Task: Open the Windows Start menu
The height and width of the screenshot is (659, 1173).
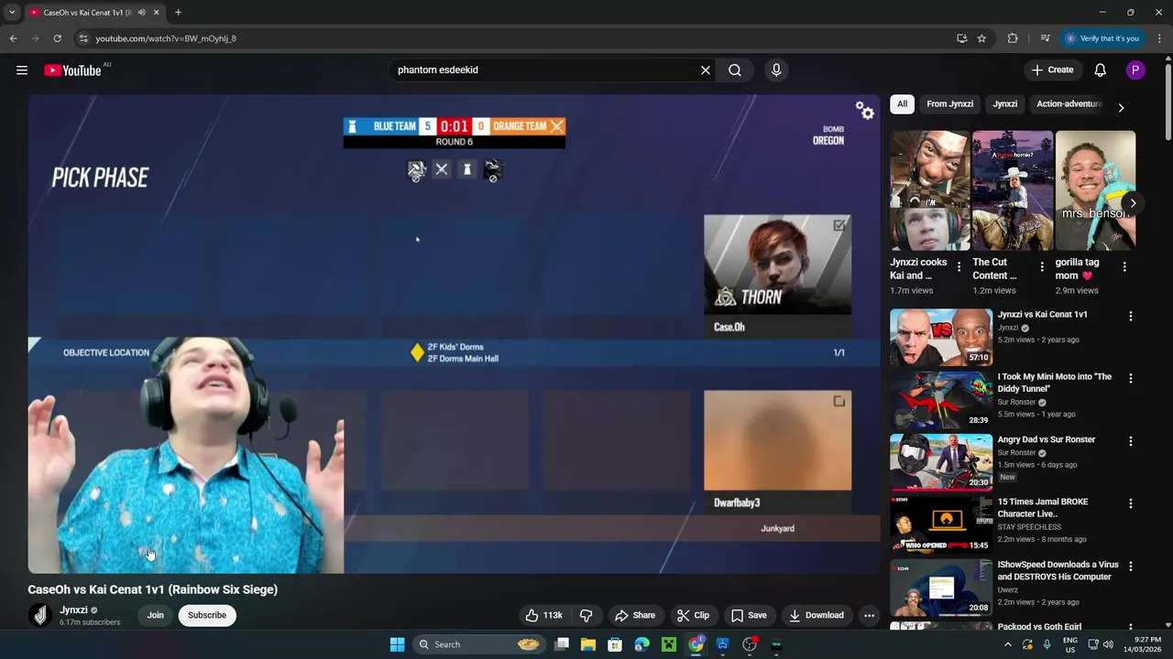Action: tap(397, 644)
